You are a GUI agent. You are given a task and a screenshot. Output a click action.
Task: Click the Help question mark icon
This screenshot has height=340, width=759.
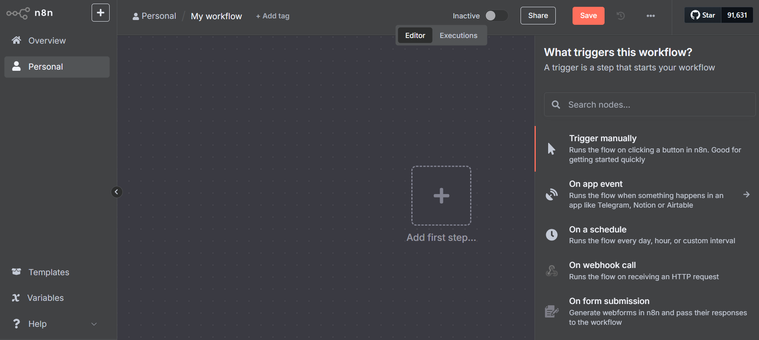(x=16, y=324)
